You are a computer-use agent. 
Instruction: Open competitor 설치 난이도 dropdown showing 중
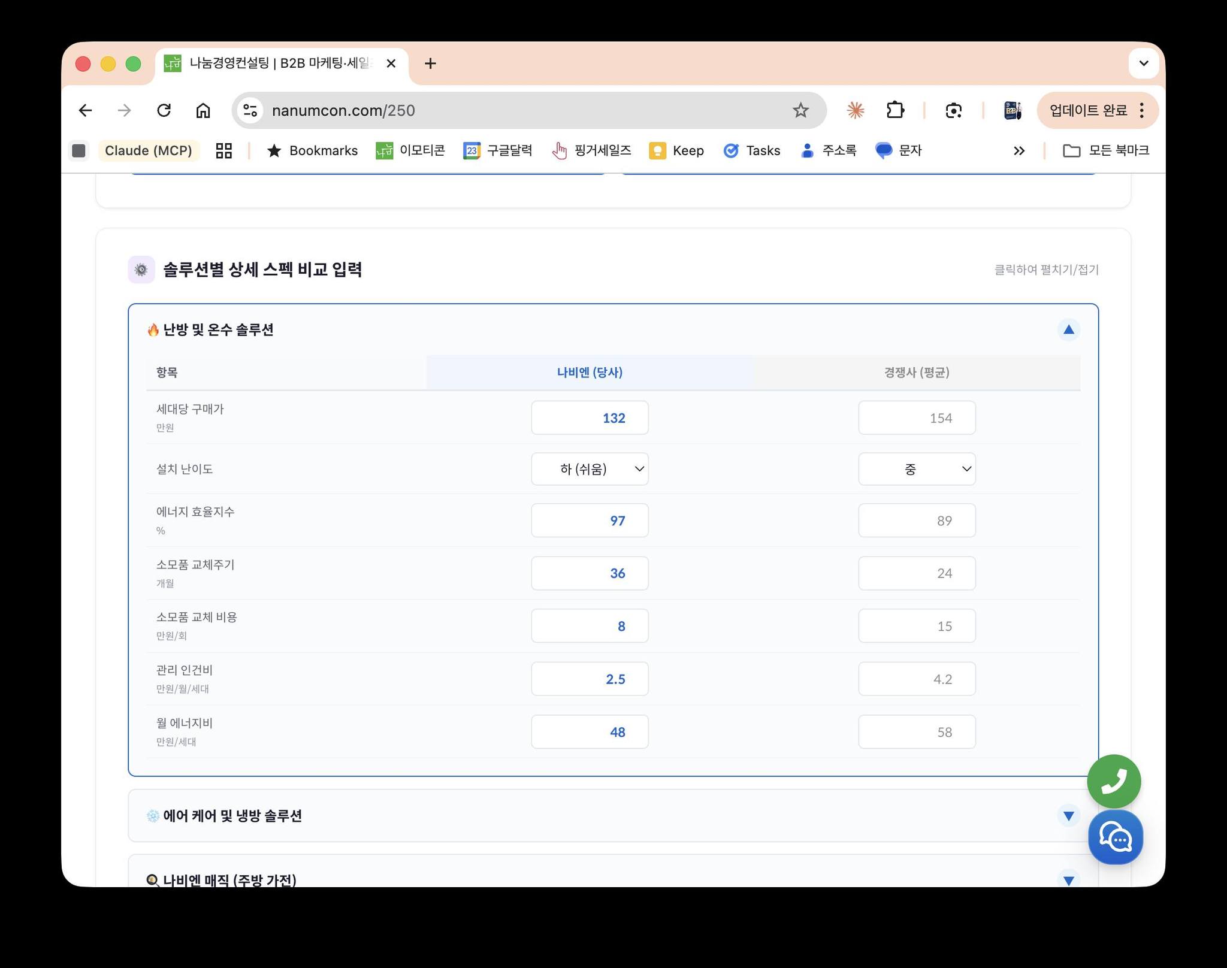coord(916,469)
